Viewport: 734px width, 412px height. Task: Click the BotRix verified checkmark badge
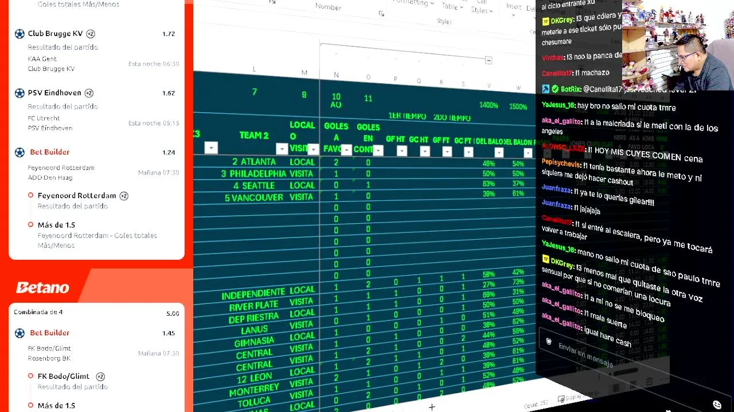click(x=555, y=89)
